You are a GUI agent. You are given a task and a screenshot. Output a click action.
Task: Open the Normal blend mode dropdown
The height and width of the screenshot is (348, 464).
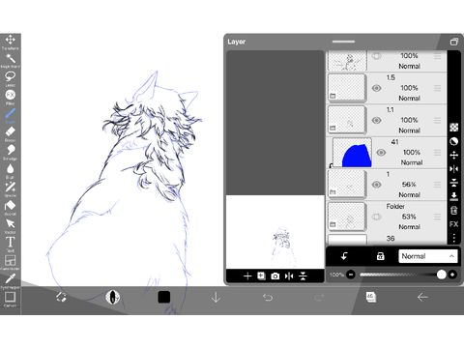point(428,256)
